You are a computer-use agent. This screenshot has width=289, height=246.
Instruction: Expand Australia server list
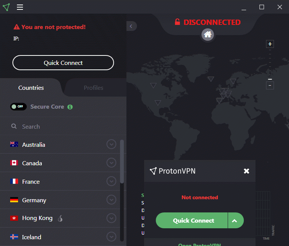(111, 145)
